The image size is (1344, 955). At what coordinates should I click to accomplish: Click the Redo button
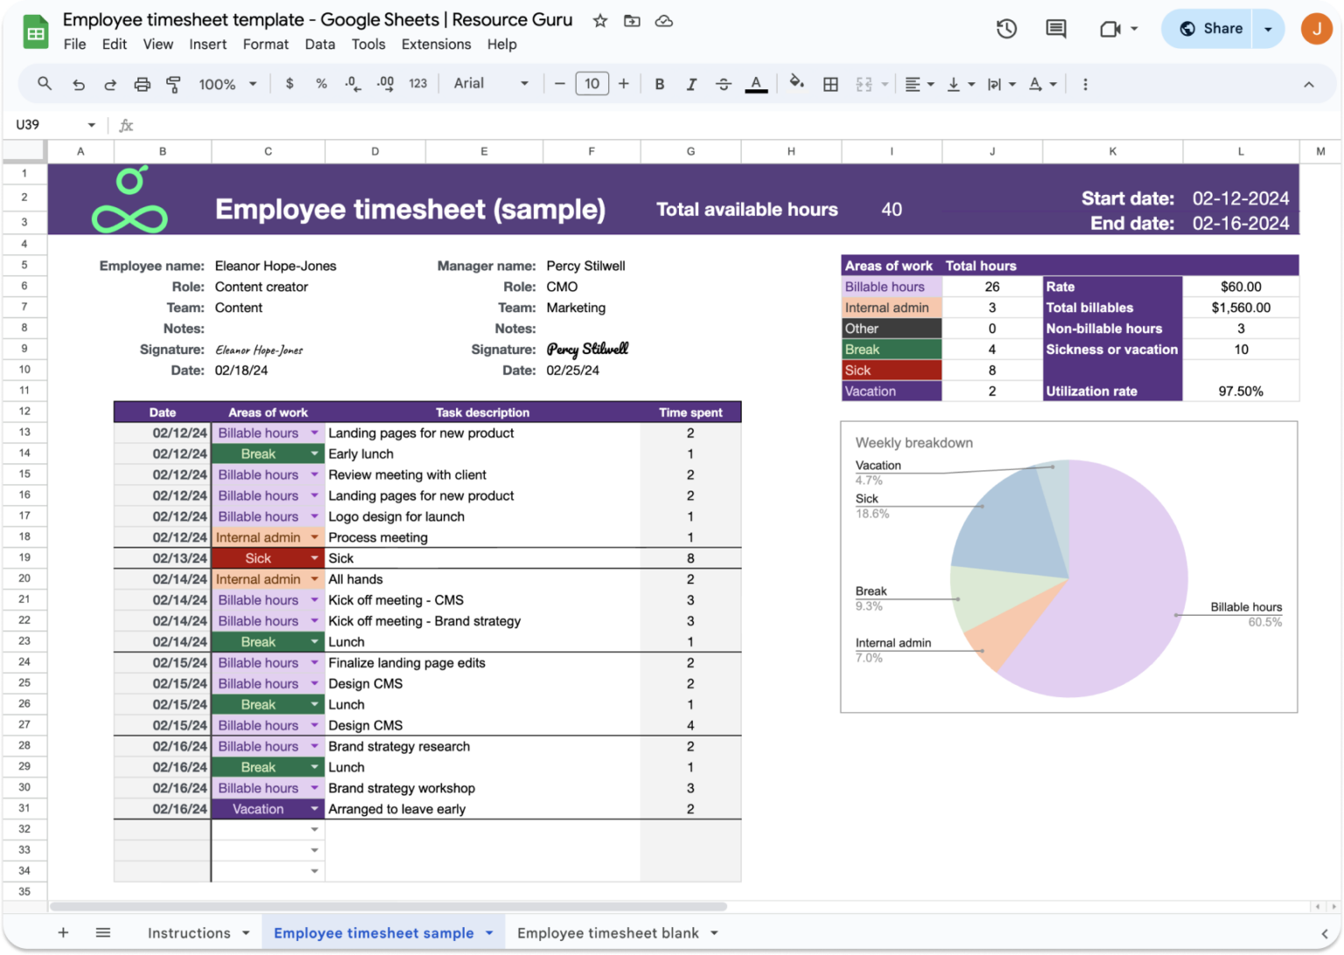[108, 84]
